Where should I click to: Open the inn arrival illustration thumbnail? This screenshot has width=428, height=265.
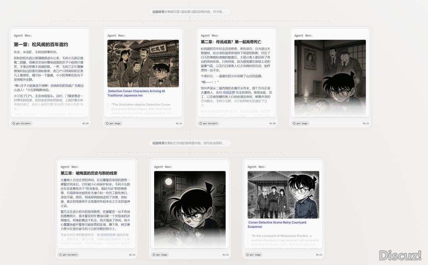click(x=143, y=63)
